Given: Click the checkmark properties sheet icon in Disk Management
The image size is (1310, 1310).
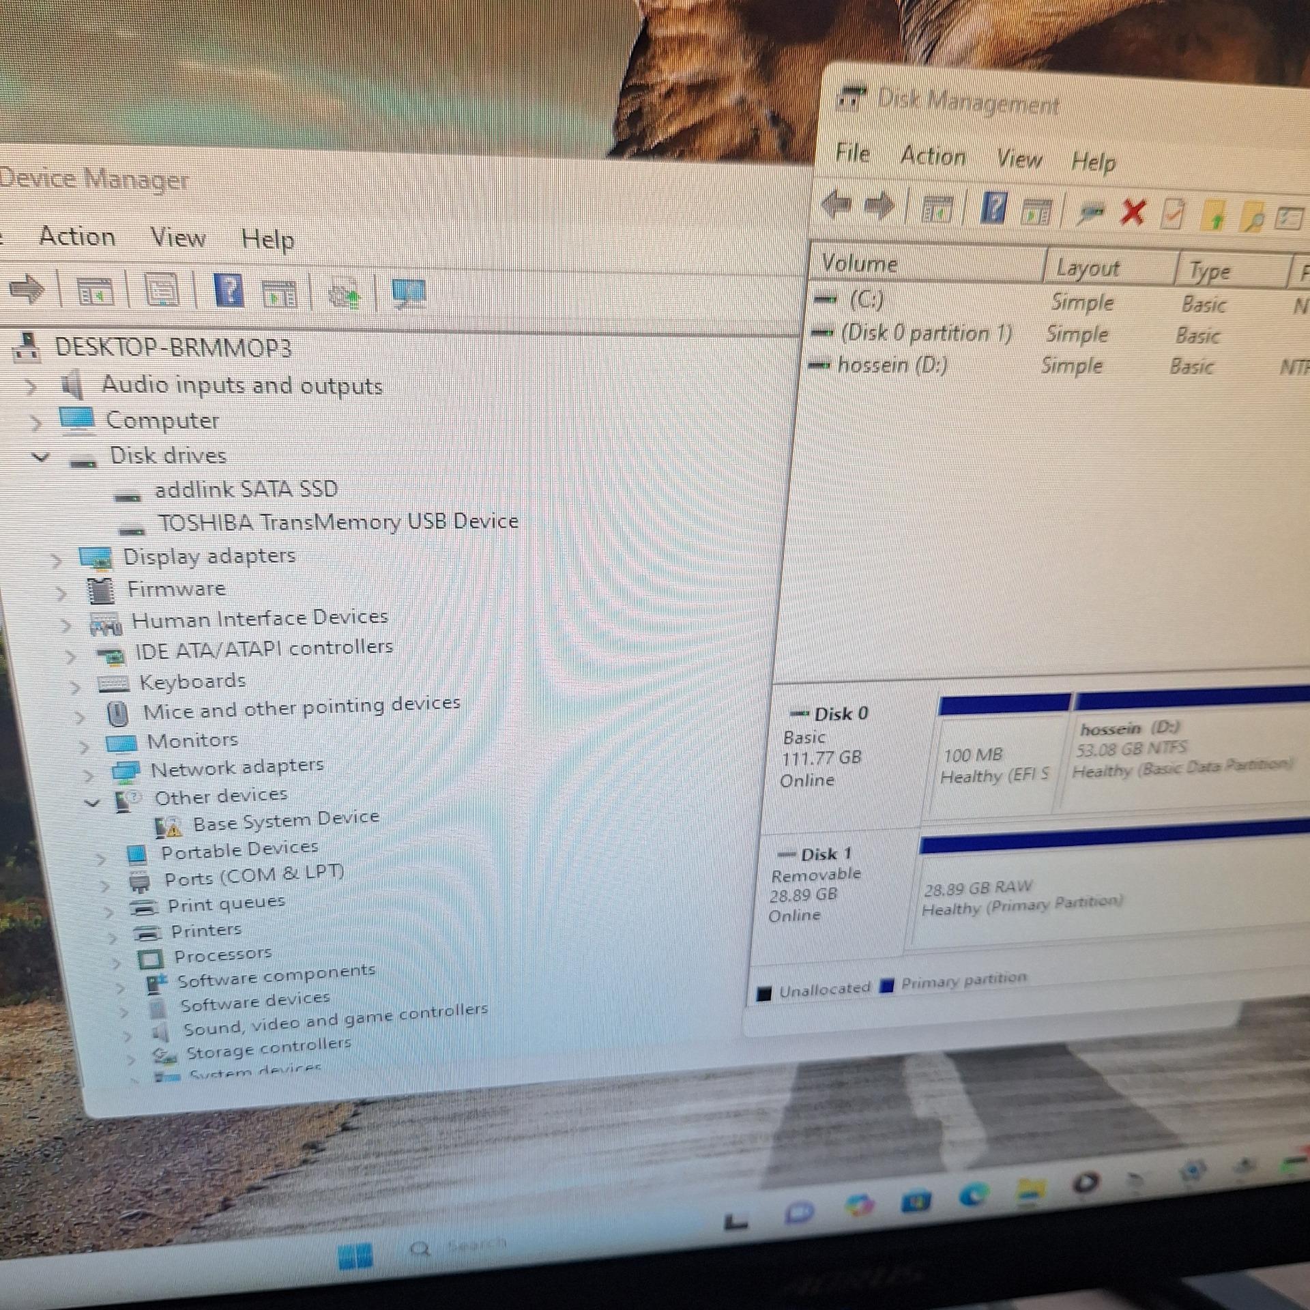Looking at the screenshot, I should coord(1173,214).
